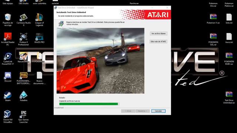The image size is (237, 133).
Task: Click installer setup icon beside wait message
Action: [61, 24]
